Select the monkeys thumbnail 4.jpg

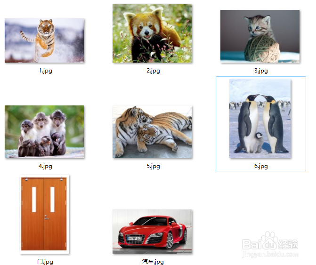(x=44, y=132)
